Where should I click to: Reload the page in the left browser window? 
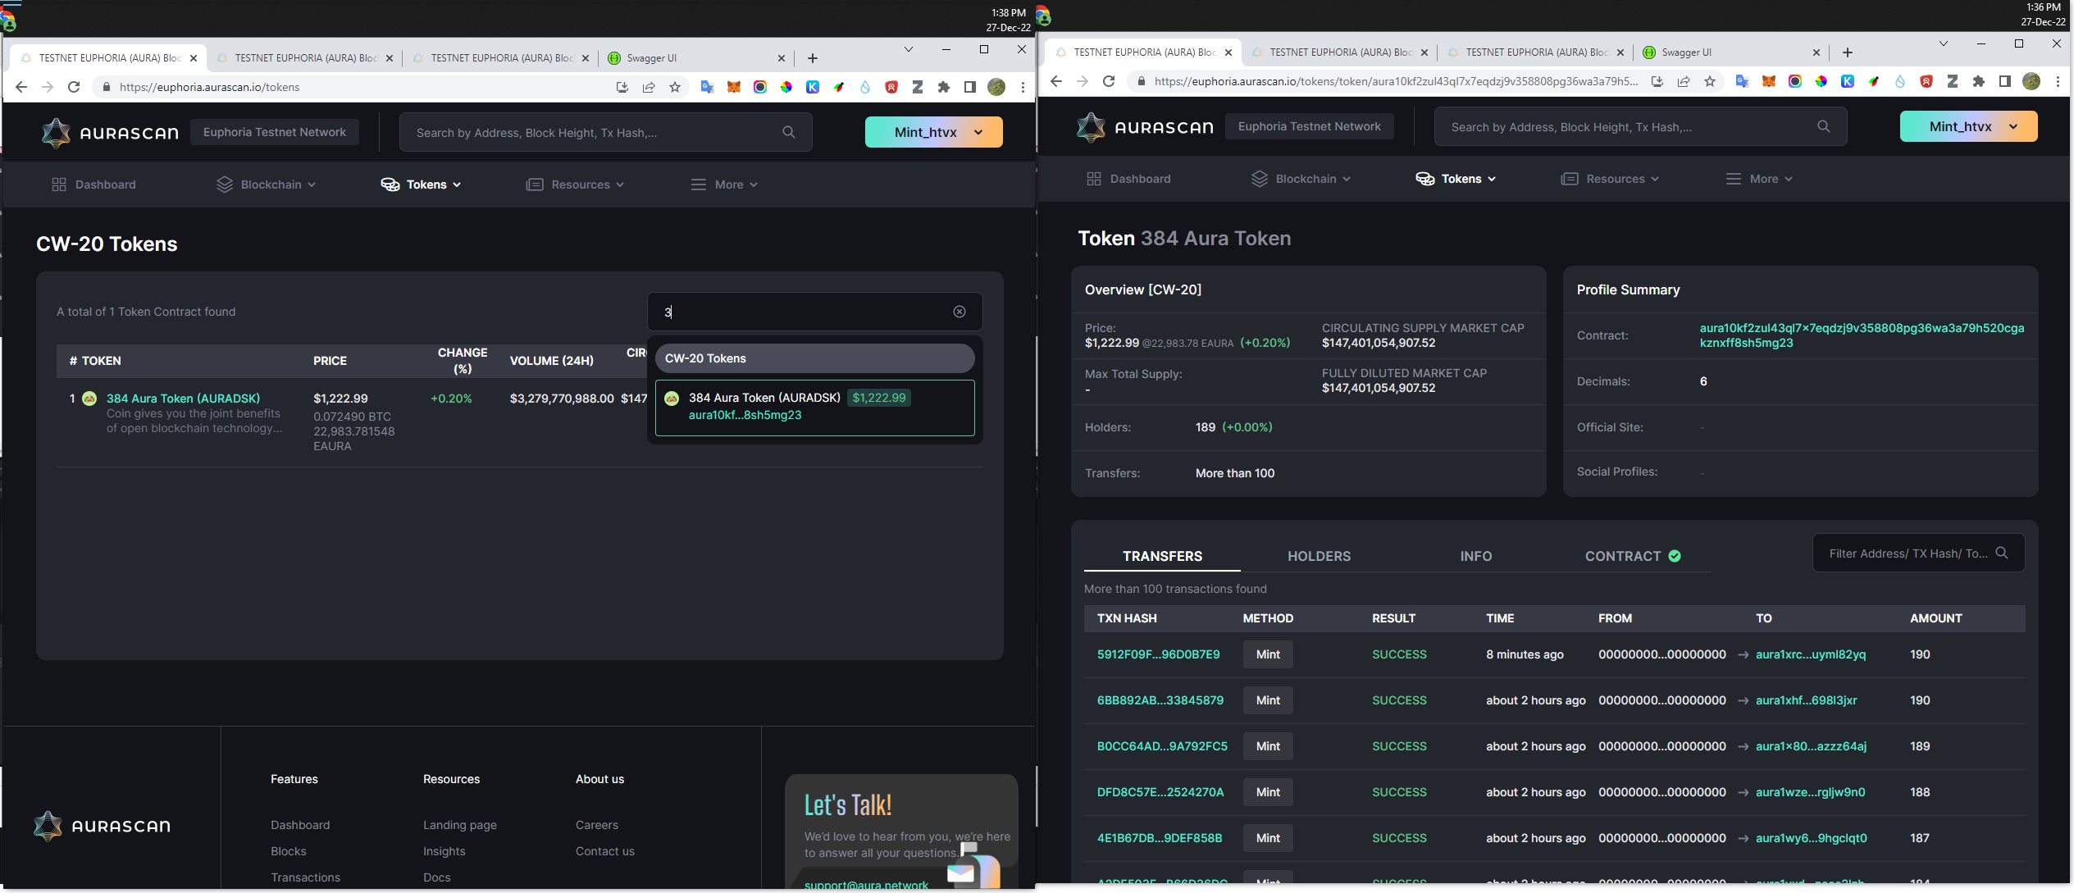coord(74,87)
